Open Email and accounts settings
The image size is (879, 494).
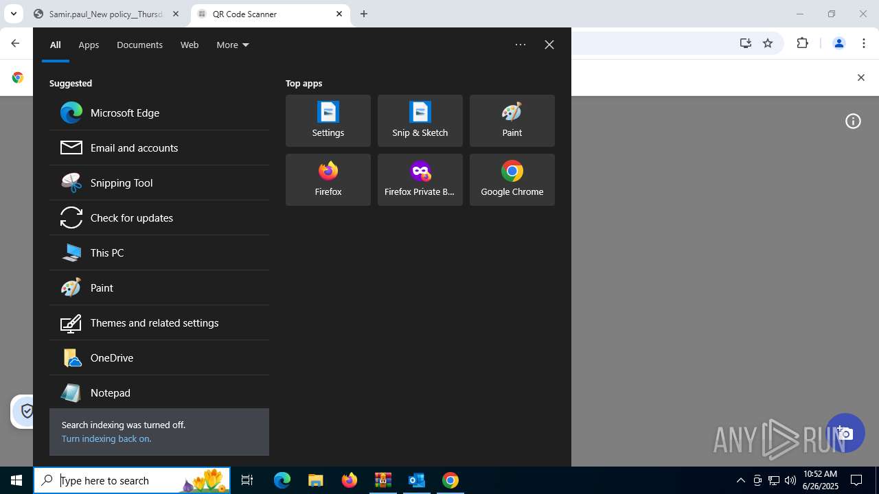(159, 148)
